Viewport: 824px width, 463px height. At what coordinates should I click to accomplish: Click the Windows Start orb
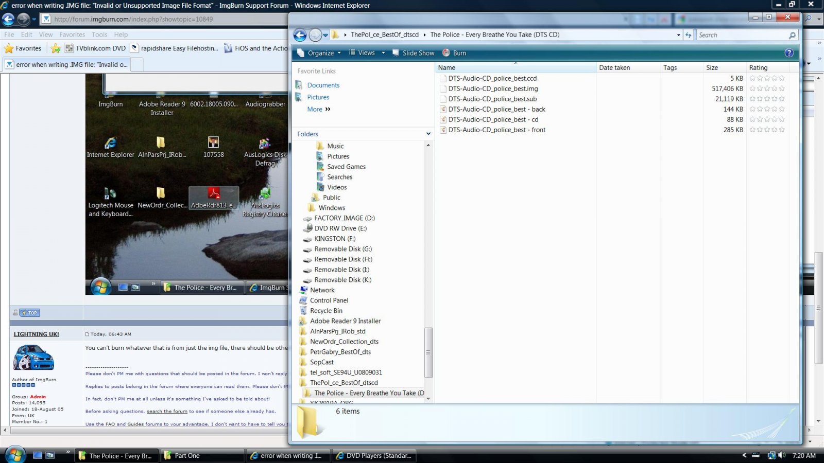(x=15, y=455)
